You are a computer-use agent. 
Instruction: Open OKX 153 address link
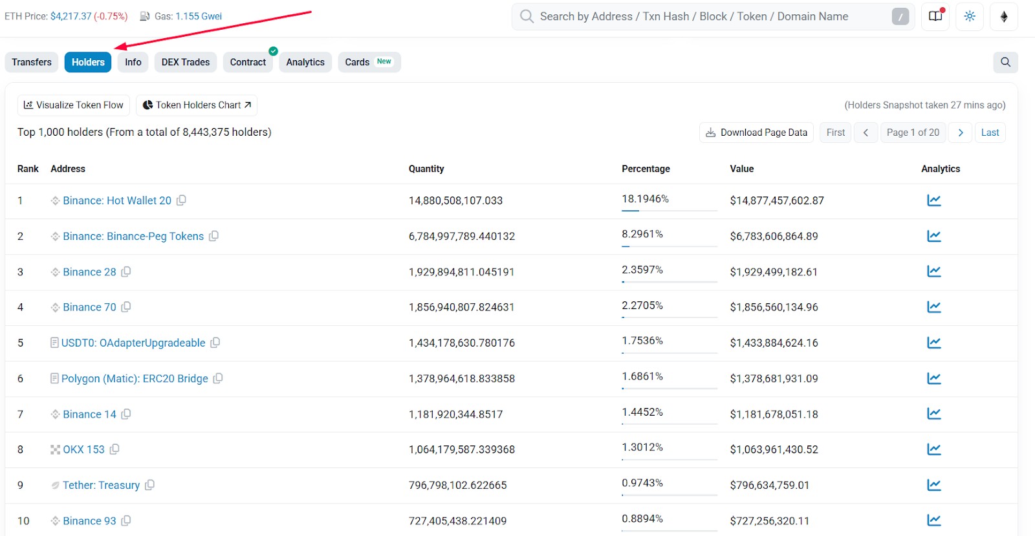pyautogui.click(x=83, y=449)
